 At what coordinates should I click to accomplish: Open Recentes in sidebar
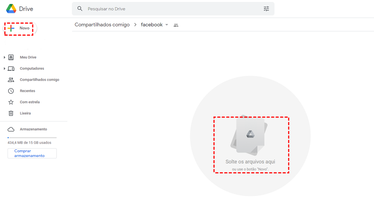[27, 91]
